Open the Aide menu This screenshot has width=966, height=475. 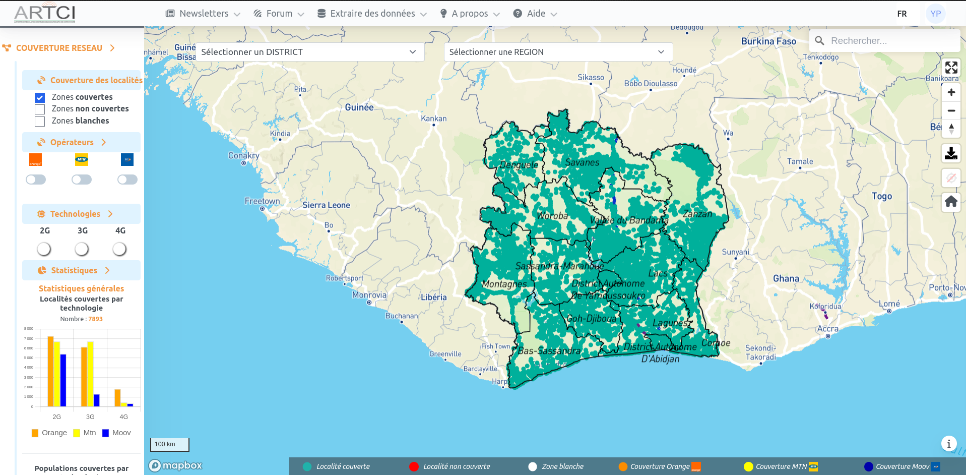[x=535, y=14]
